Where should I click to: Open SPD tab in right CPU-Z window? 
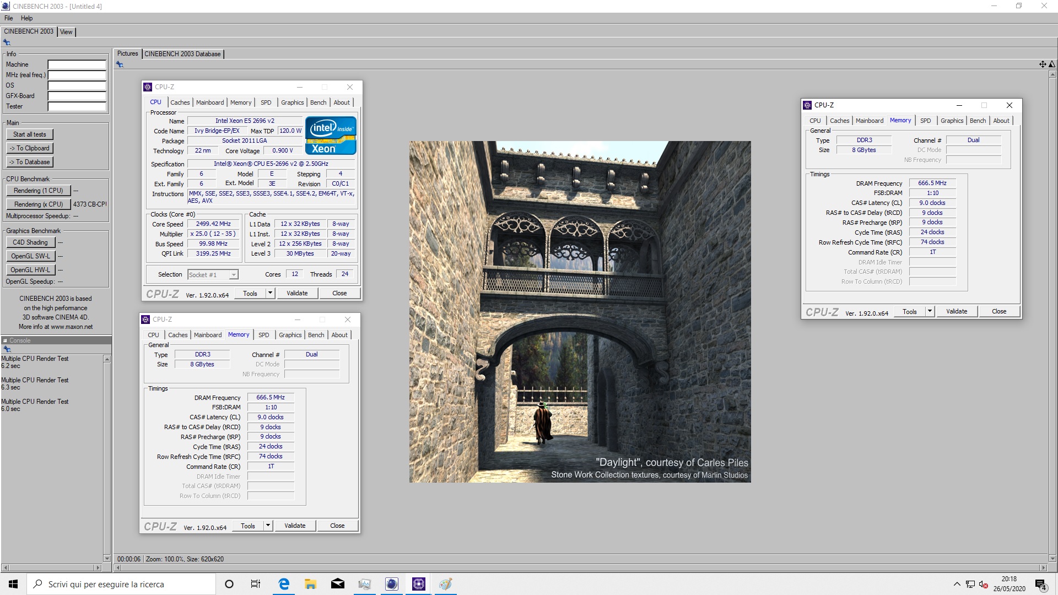click(926, 121)
